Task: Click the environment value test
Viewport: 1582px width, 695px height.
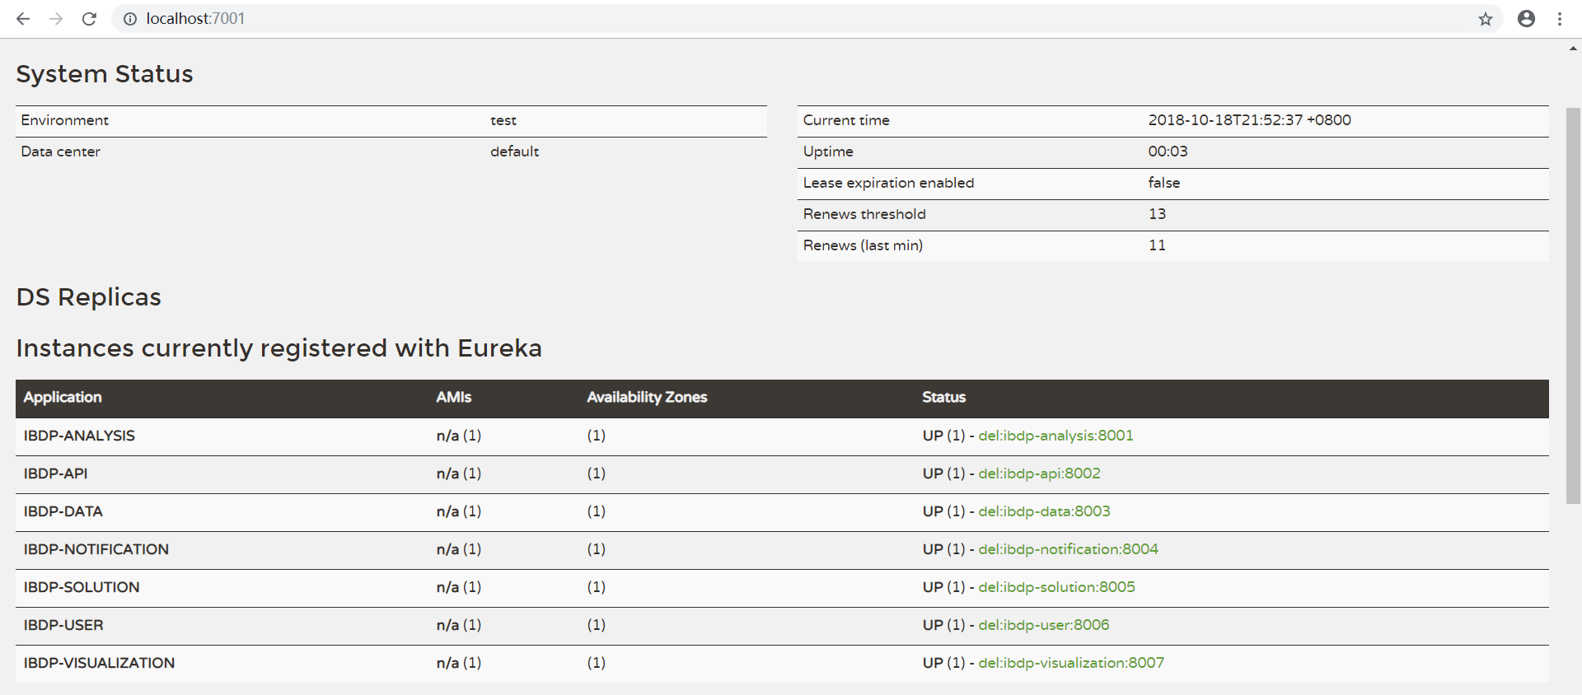Action: pos(503,120)
